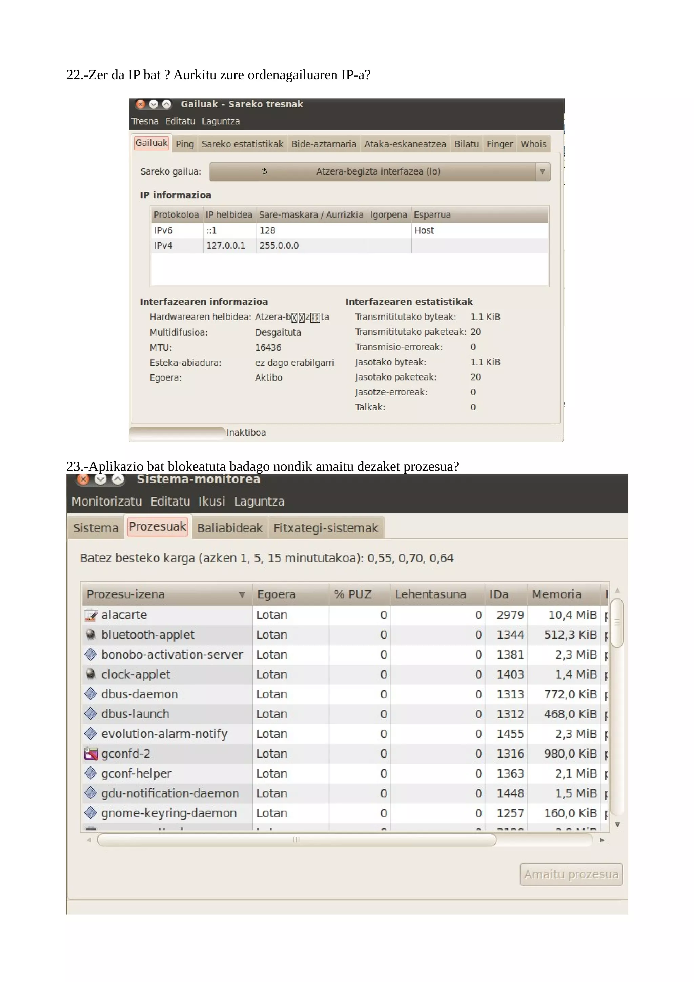Select the gnome-keyring-daemon process name
Screen dimensions: 694x982
169,813
